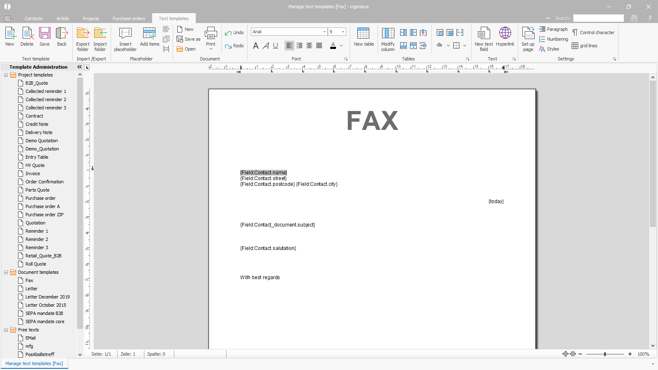
Task: Toggle underline formatting
Action: click(276, 46)
